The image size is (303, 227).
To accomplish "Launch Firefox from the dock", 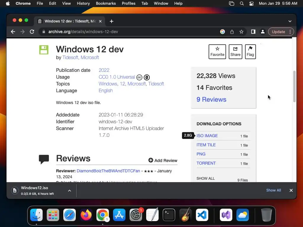I will pos(86,215).
